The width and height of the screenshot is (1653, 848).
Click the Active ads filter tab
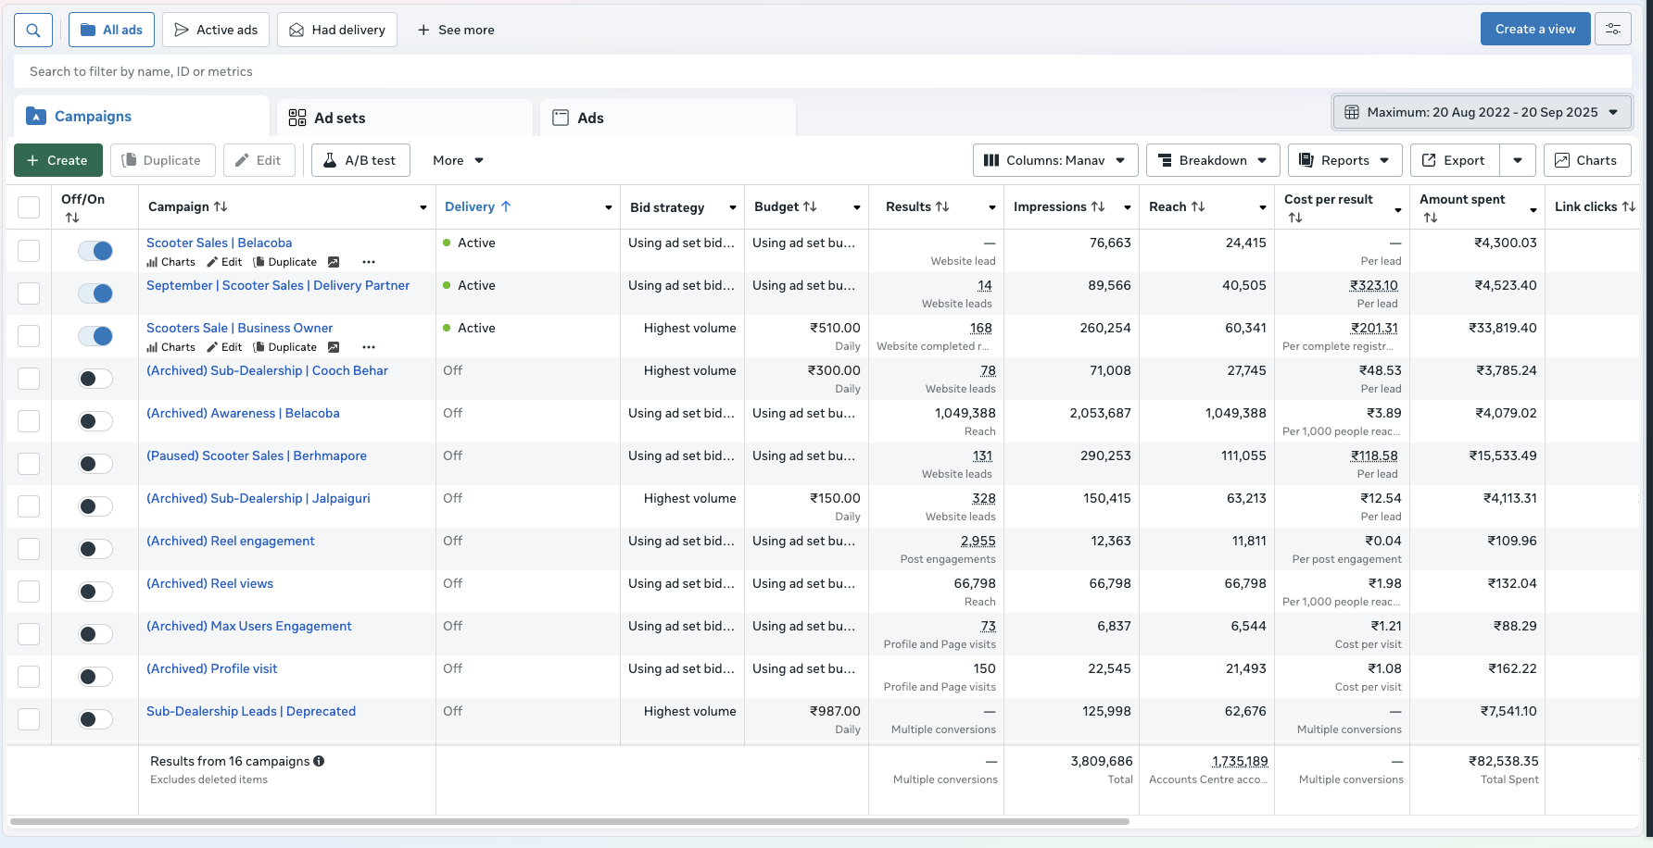point(215,29)
